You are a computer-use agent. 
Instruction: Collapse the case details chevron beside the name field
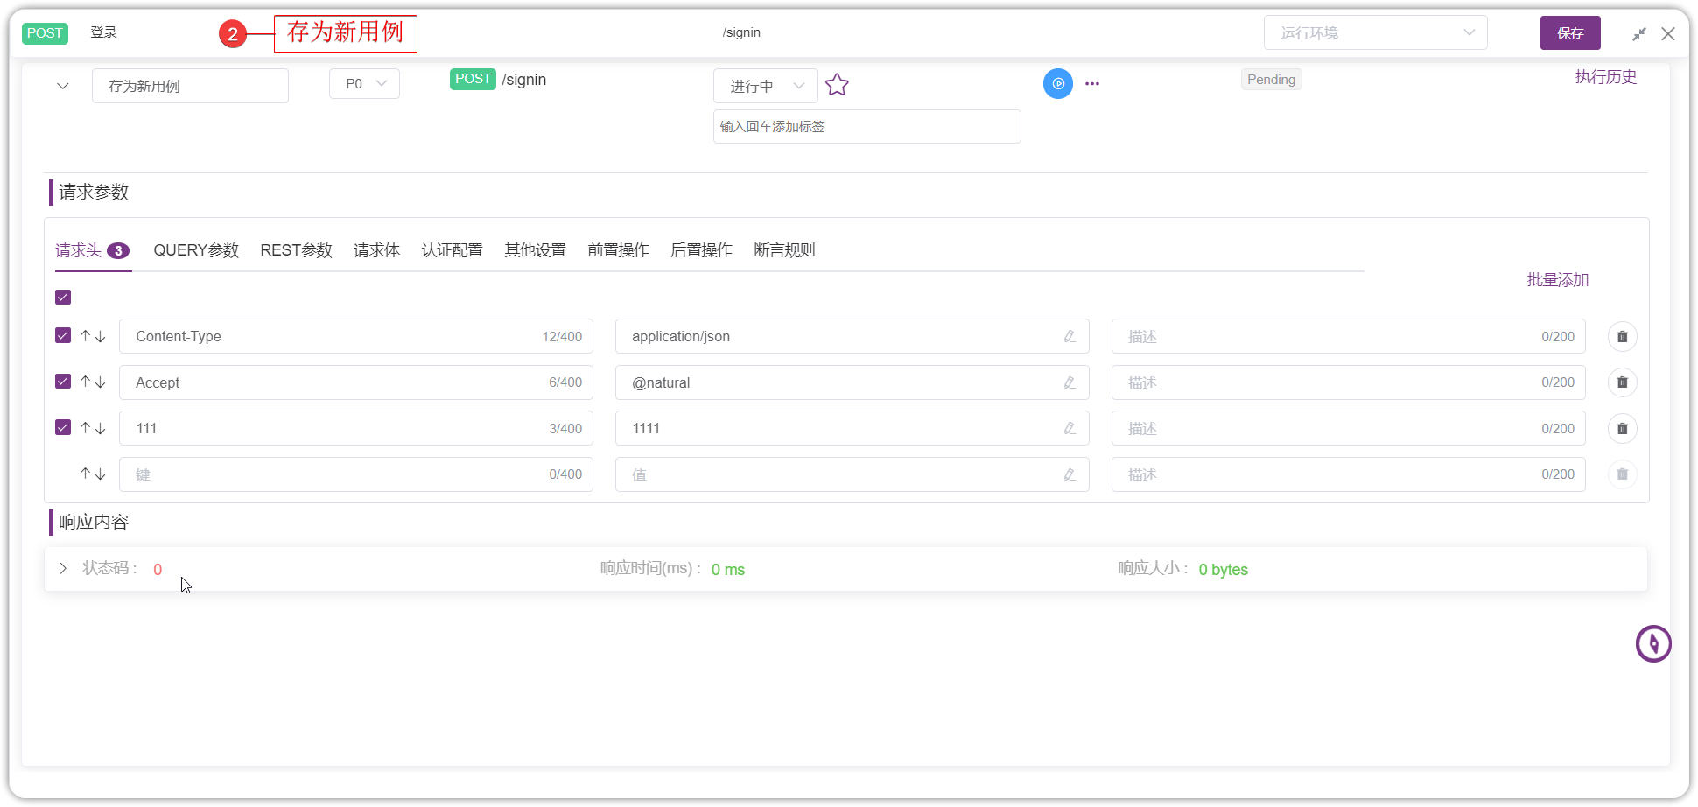63,86
